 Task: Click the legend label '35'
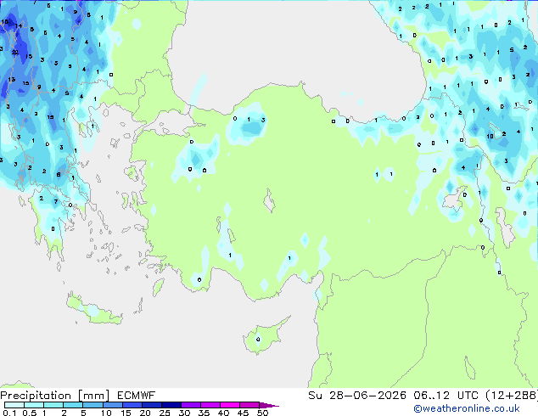coord(204,413)
